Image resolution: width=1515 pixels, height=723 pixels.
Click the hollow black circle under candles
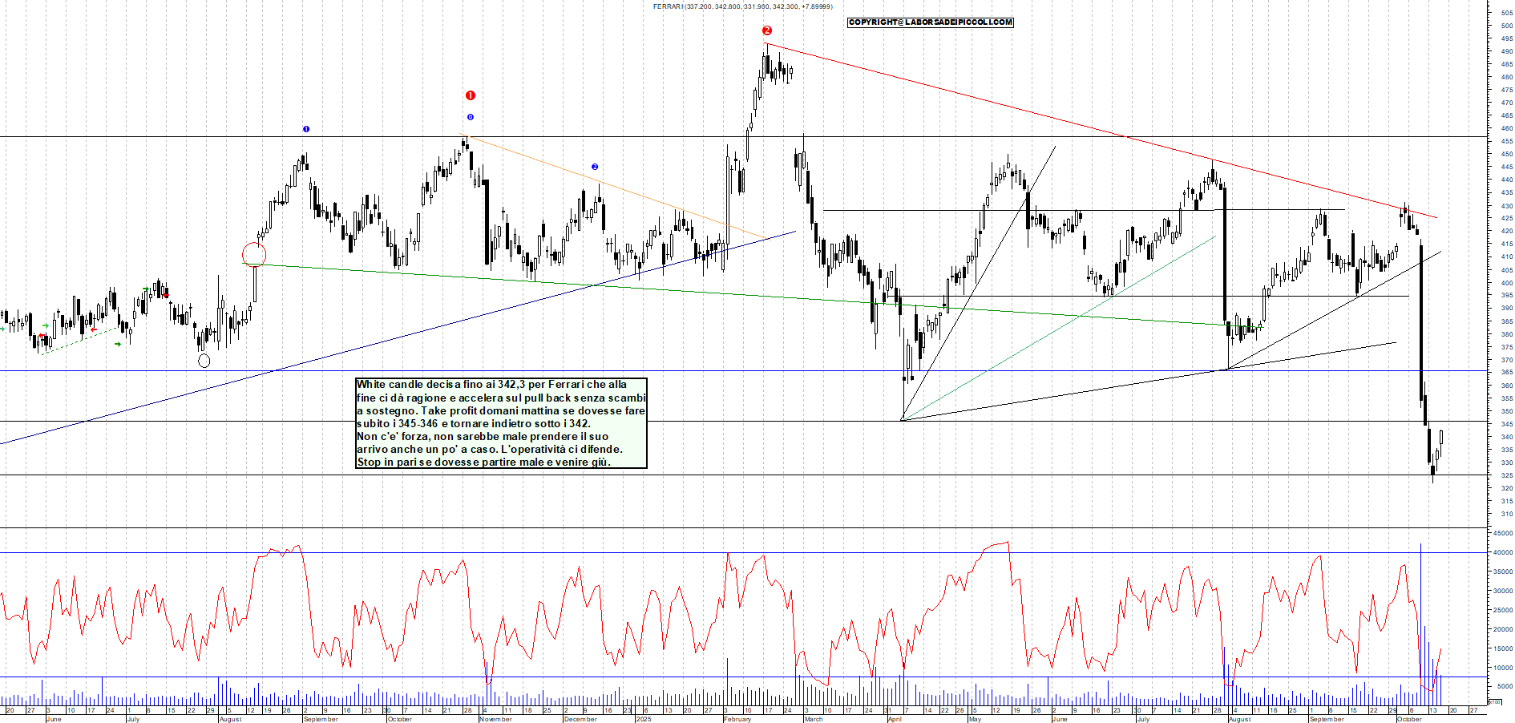click(204, 361)
